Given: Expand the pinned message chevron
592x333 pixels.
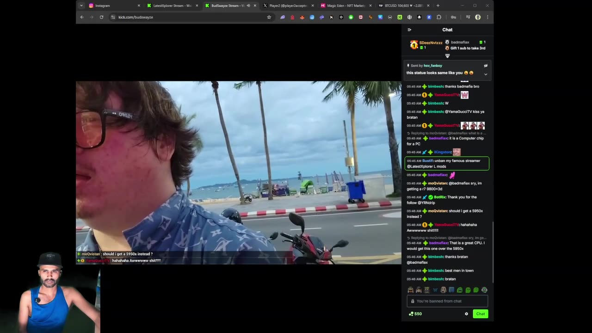Looking at the screenshot, I should 486,74.
